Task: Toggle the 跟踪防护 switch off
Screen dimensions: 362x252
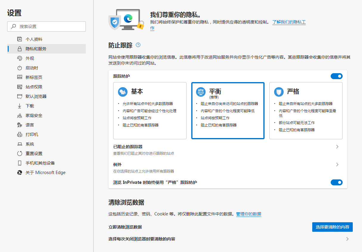Action: (336, 76)
